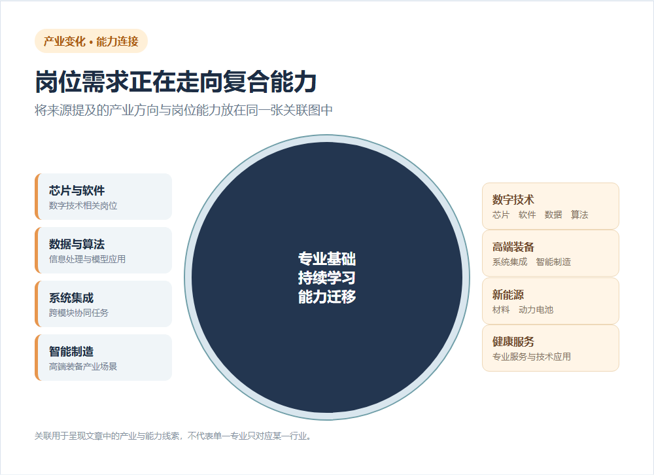Click the 信息处理与模型应用 caption
Viewport: 654px width, 475px height.
pos(87,259)
